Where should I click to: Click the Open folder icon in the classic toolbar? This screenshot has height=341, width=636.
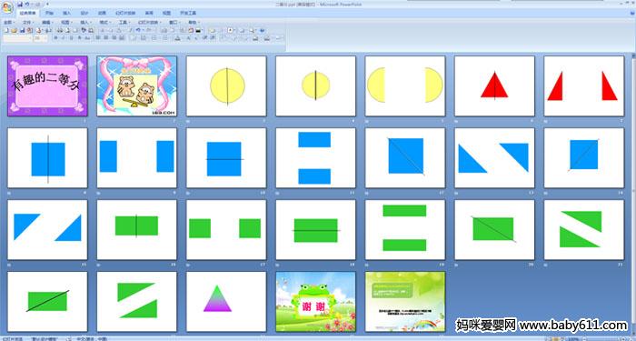pos(14,30)
